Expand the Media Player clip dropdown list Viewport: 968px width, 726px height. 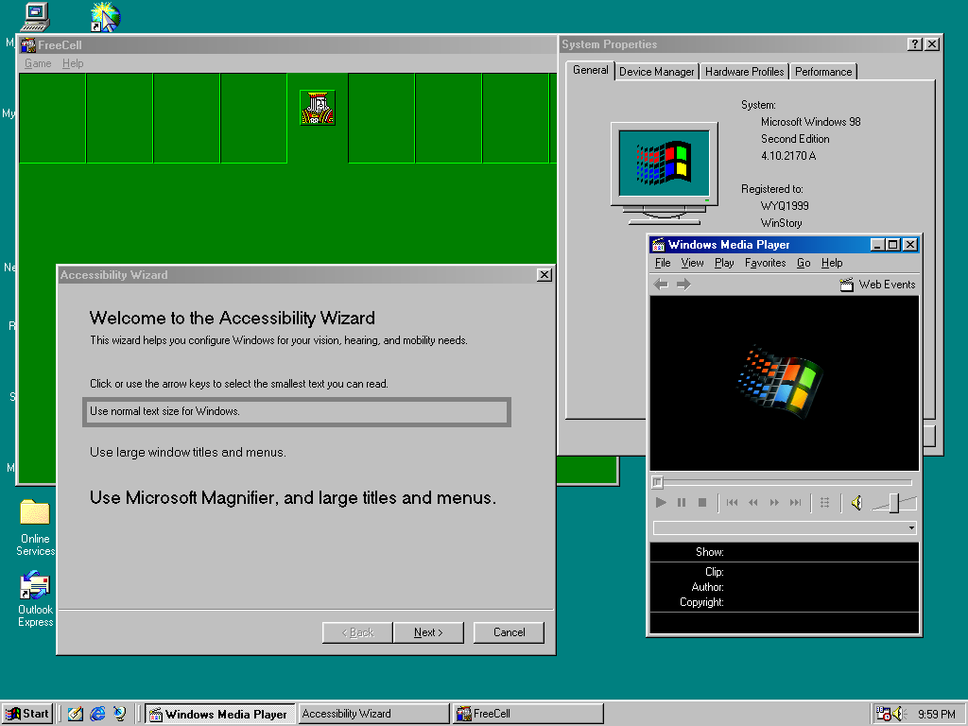pyautogui.click(x=911, y=528)
